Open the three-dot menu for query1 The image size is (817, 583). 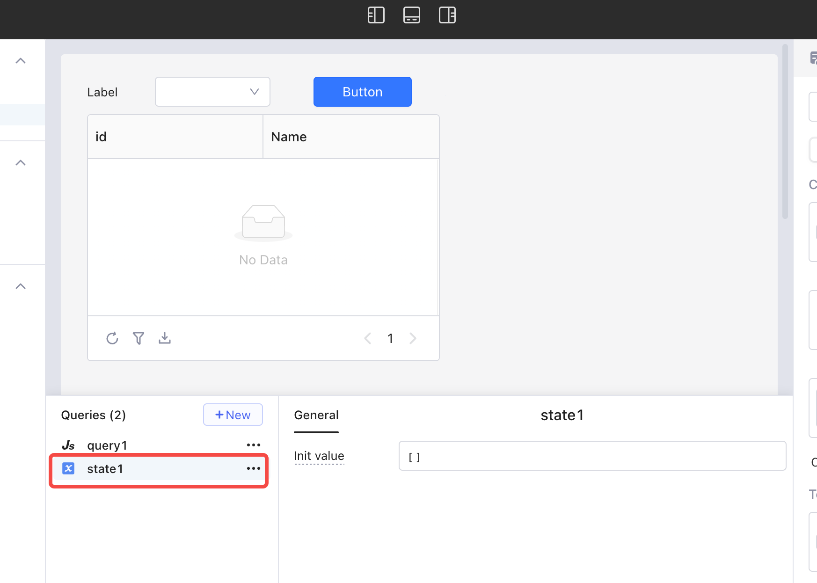coord(253,445)
